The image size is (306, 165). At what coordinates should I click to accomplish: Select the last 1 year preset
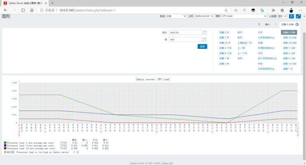click(224, 58)
